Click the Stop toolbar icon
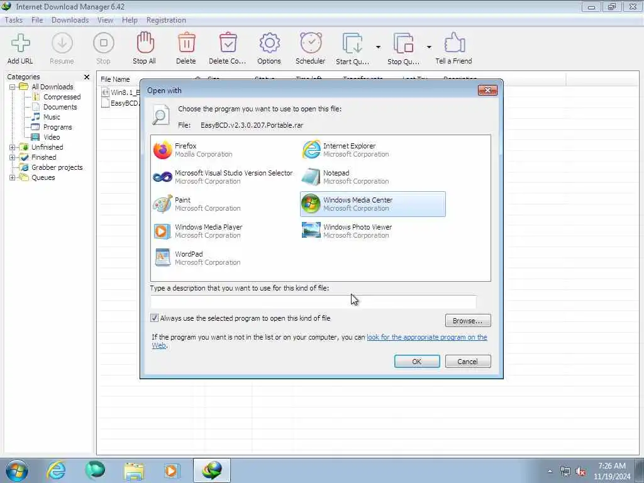The height and width of the screenshot is (483, 644). coord(104,43)
